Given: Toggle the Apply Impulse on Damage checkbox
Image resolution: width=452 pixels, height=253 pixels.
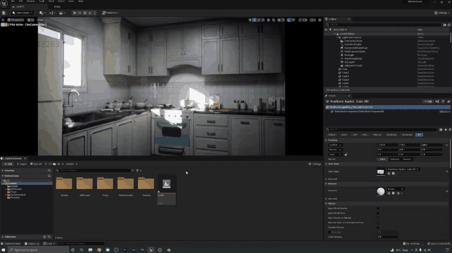Looking at the screenshot, I should (x=378, y=218).
